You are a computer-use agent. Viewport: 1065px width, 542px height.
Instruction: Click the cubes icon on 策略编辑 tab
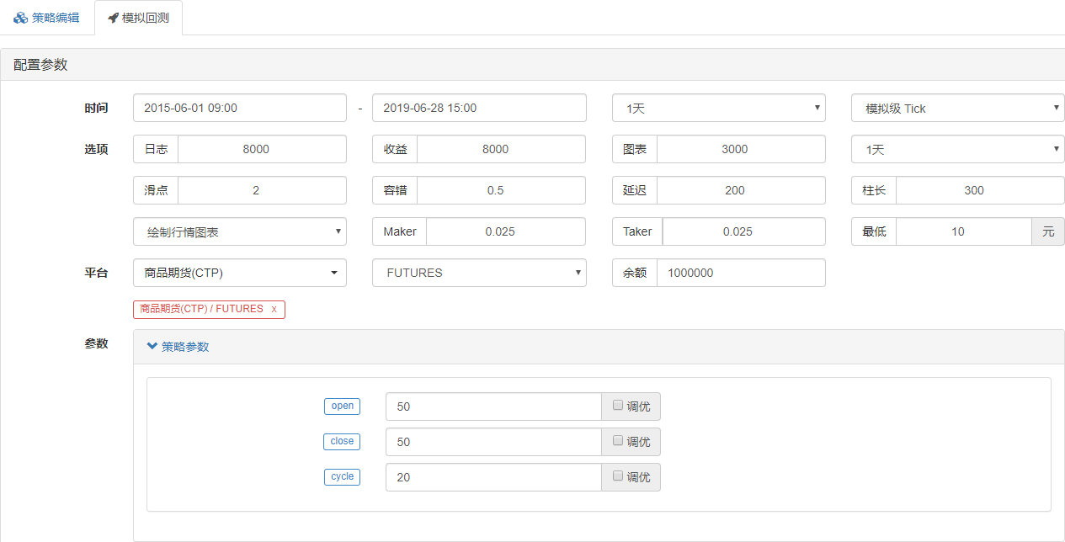coord(20,18)
